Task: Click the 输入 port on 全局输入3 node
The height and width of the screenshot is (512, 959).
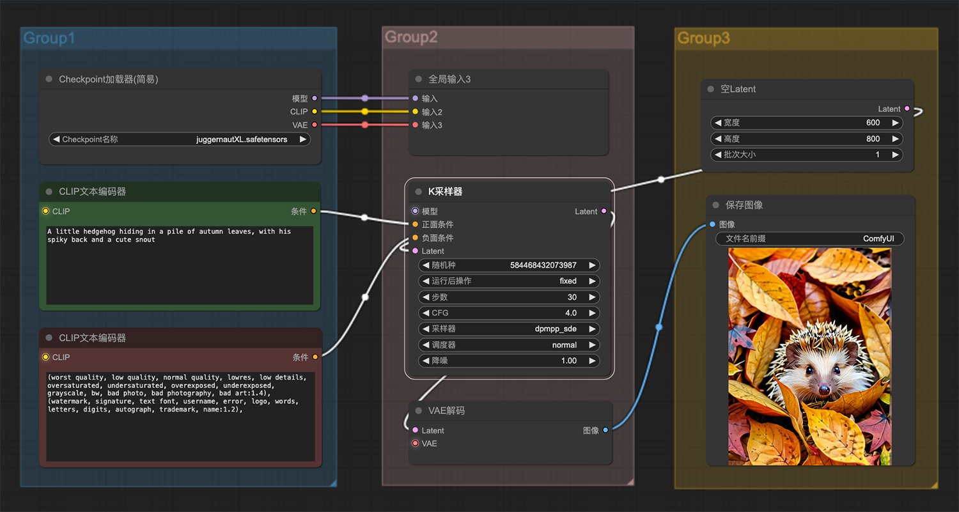Action: (x=416, y=98)
